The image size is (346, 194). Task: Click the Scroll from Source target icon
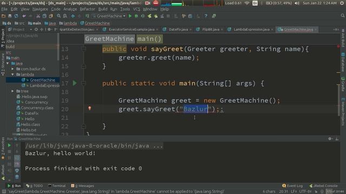point(36,29)
